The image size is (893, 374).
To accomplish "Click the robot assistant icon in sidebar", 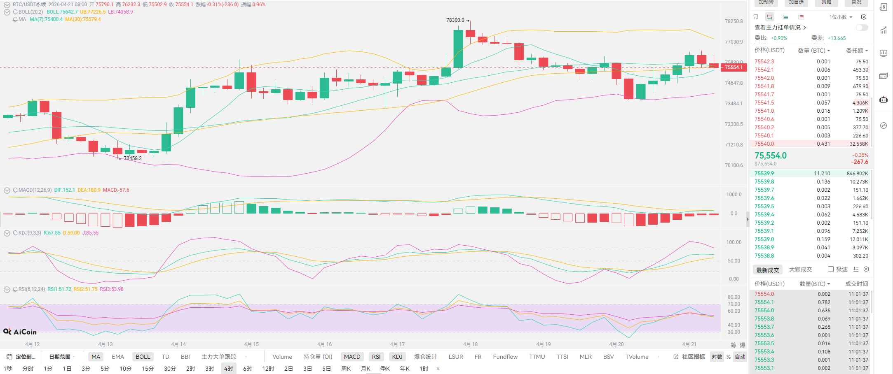I will click(x=883, y=100).
